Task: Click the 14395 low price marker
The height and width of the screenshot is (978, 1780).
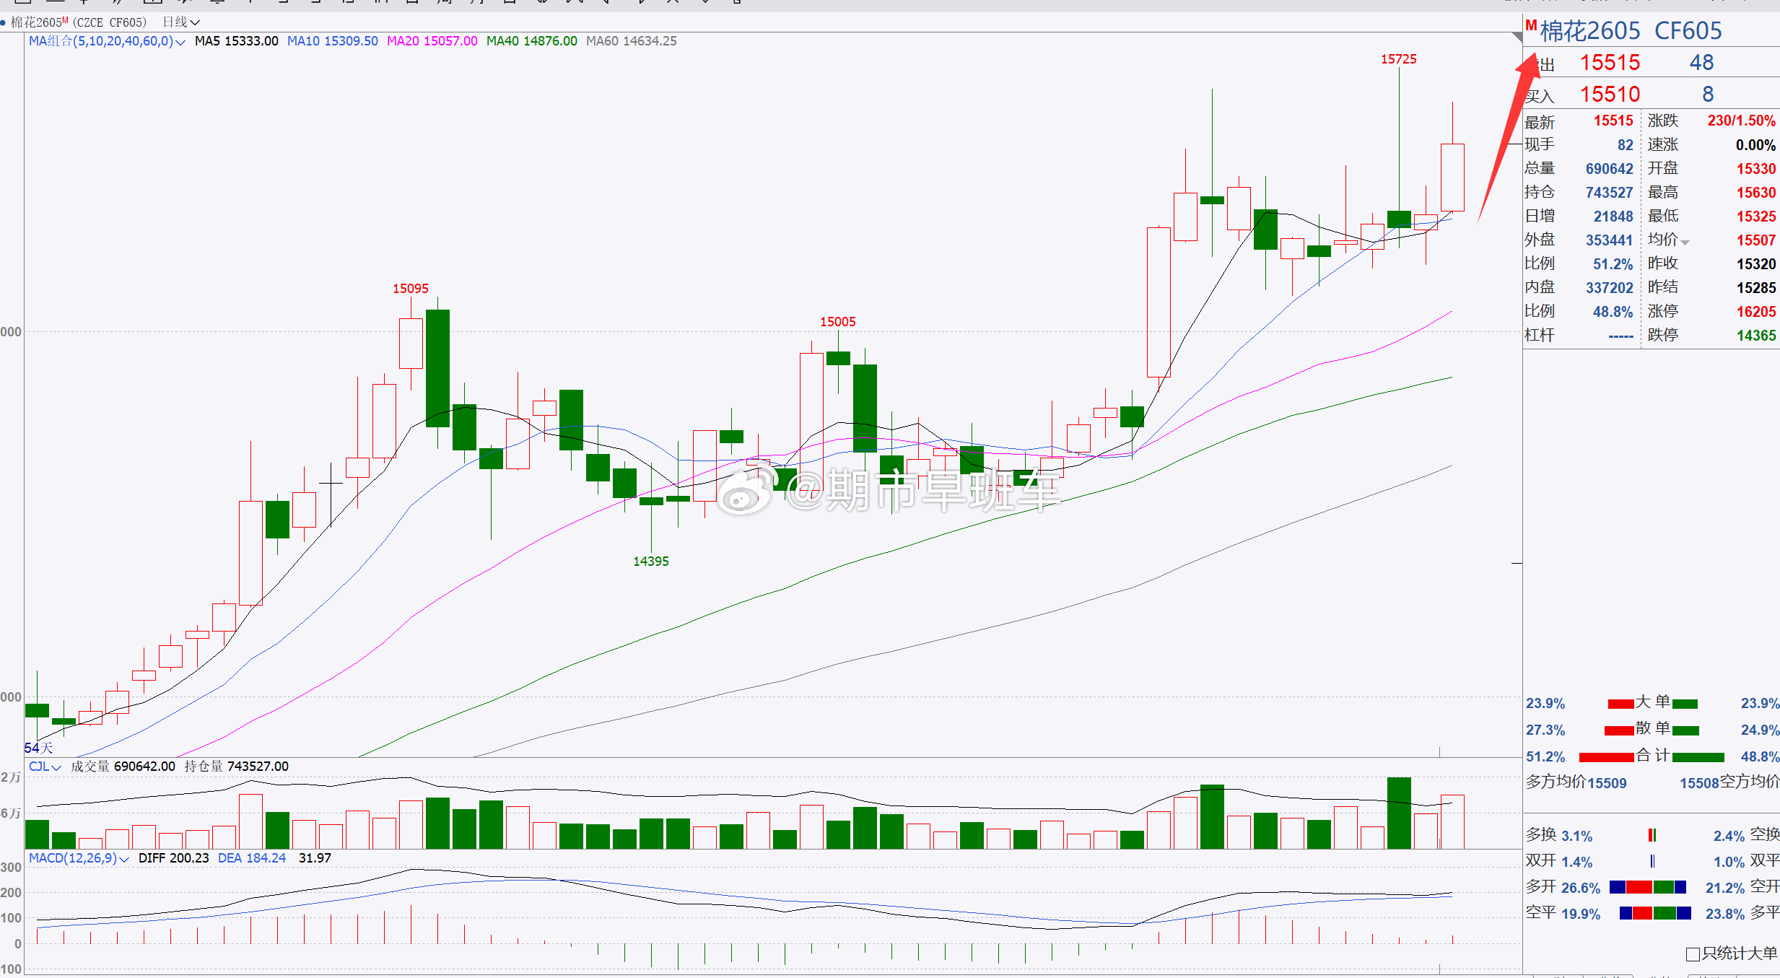Action: 650,562
